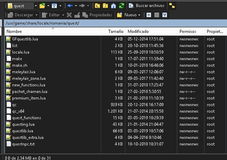The width and height of the screenshot is (227, 160).
Task: Click the delete X icon
Action: tap(69, 15)
